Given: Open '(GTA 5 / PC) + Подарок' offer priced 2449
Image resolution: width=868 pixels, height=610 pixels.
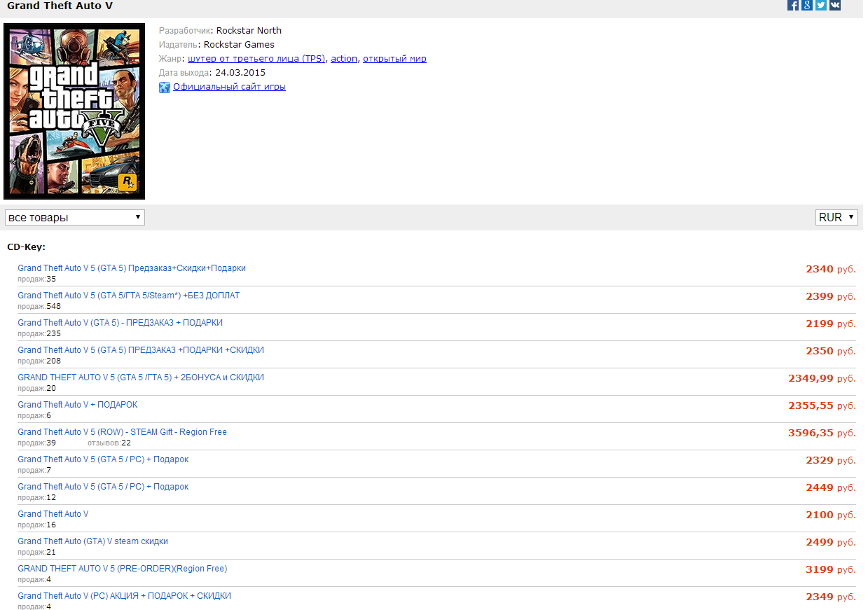Looking at the screenshot, I should (103, 487).
